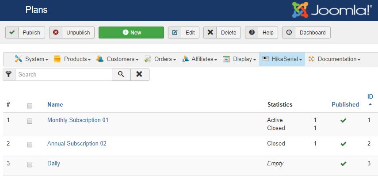Click the red Unpublish circle icon
Viewport: 378px width, 176px height.
click(x=56, y=33)
